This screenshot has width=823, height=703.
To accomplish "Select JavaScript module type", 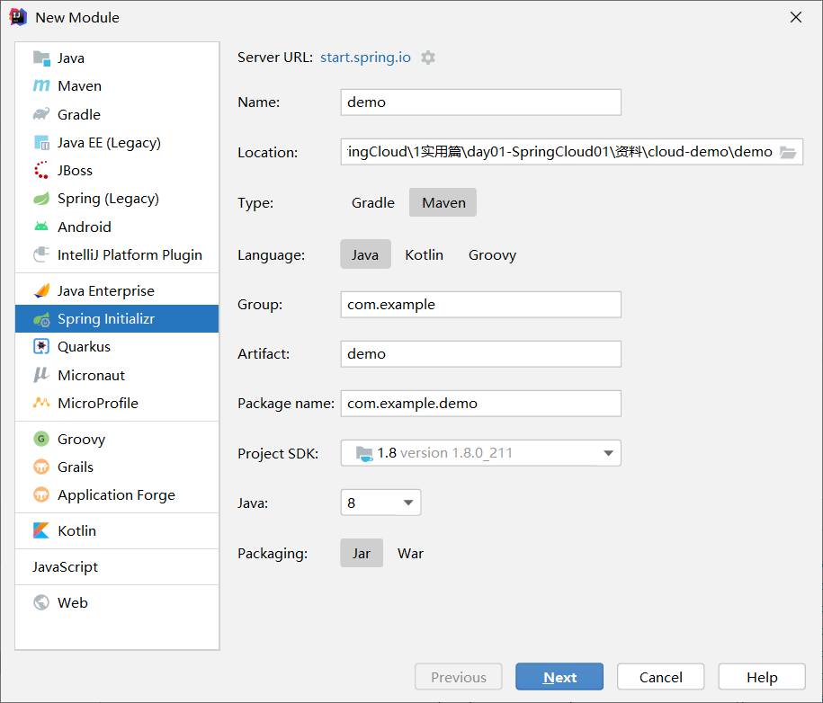I will pos(117,566).
